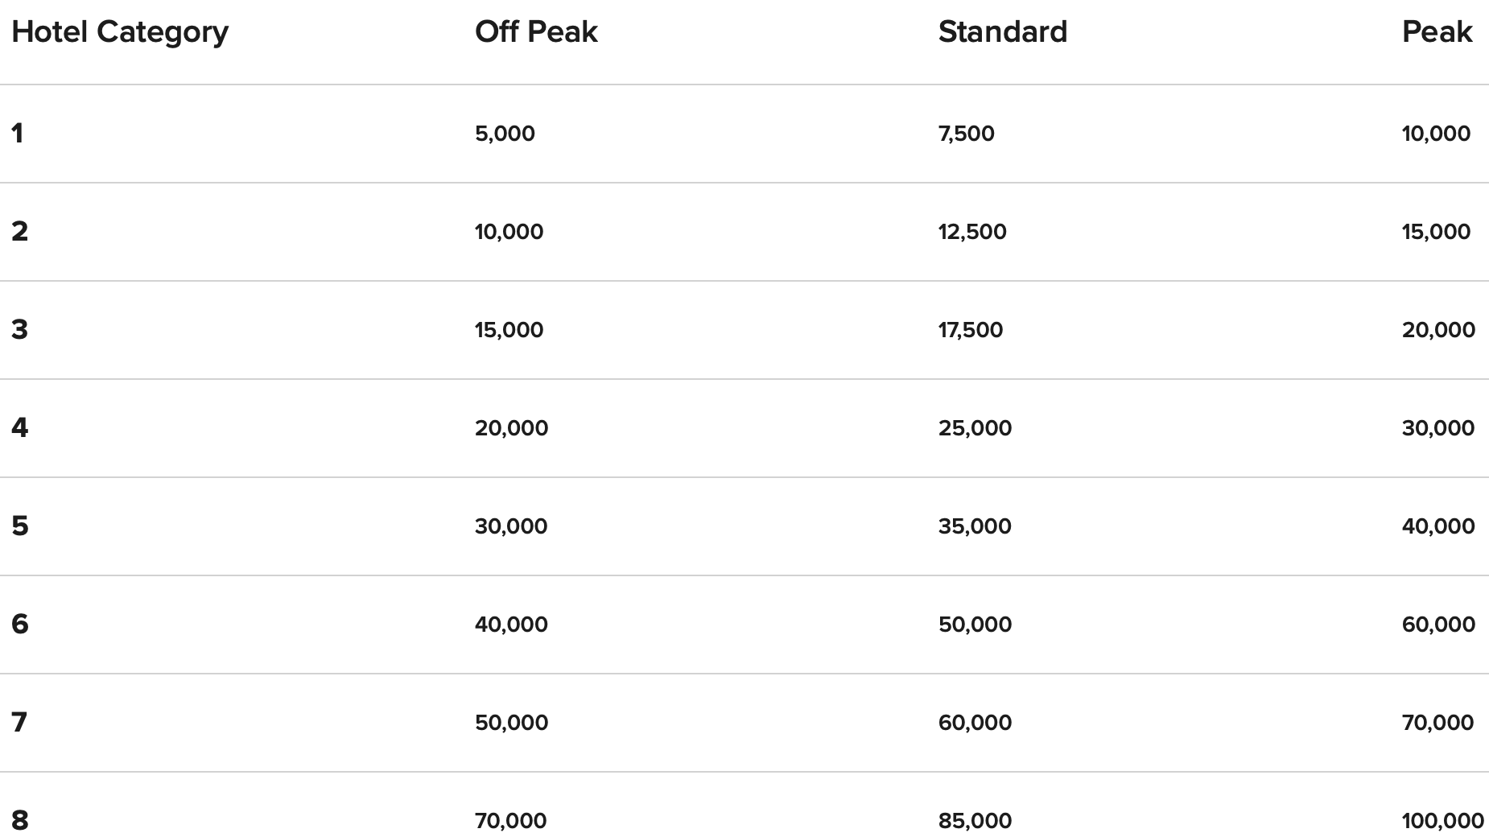This screenshot has width=1489, height=837.
Task: Click the 25,000 Standard value
Action: pos(975,428)
